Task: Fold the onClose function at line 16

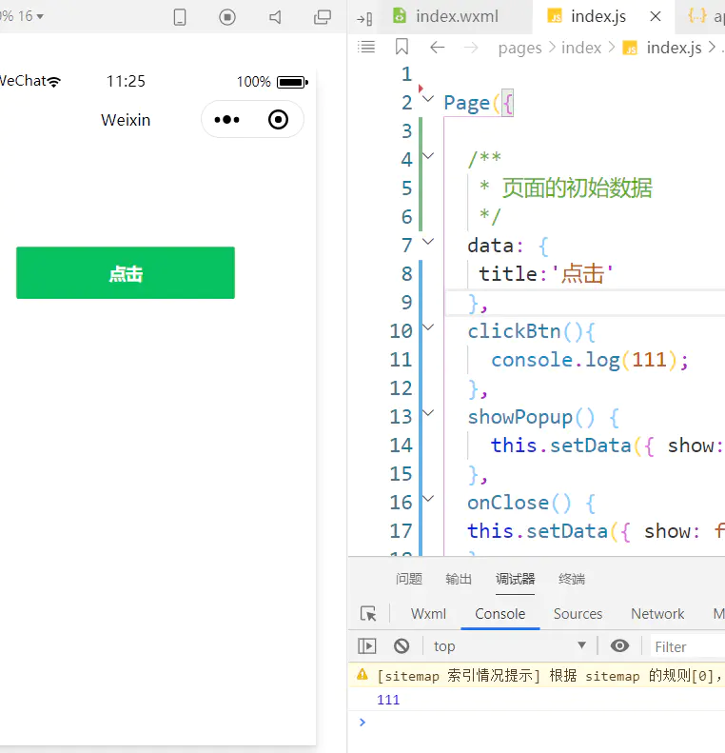Action: point(428,498)
